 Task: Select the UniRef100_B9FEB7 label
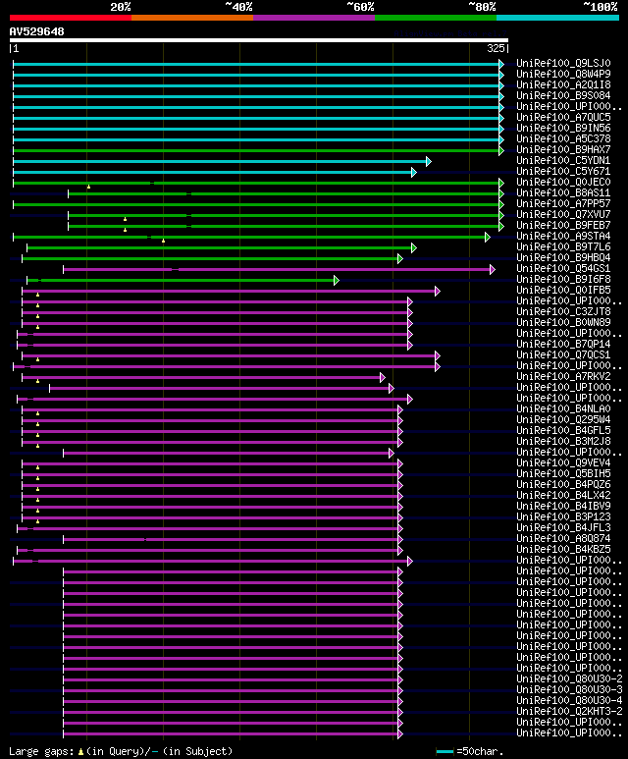click(x=563, y=226)
